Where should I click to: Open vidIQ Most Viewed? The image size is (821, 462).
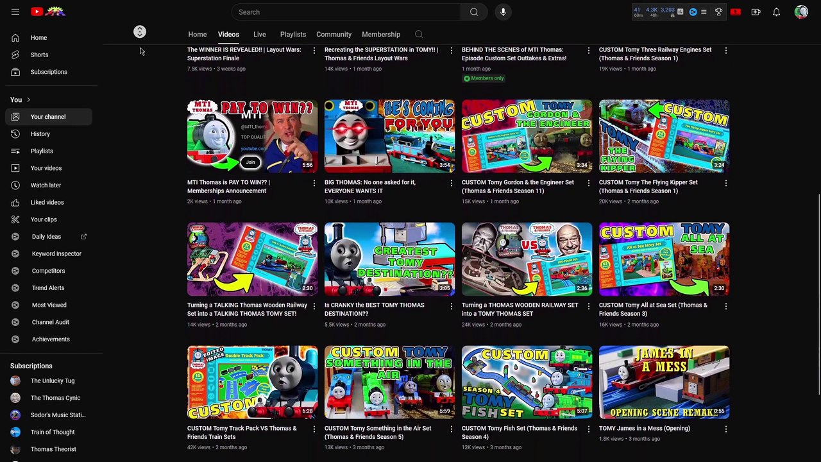(x=49, y=305)
